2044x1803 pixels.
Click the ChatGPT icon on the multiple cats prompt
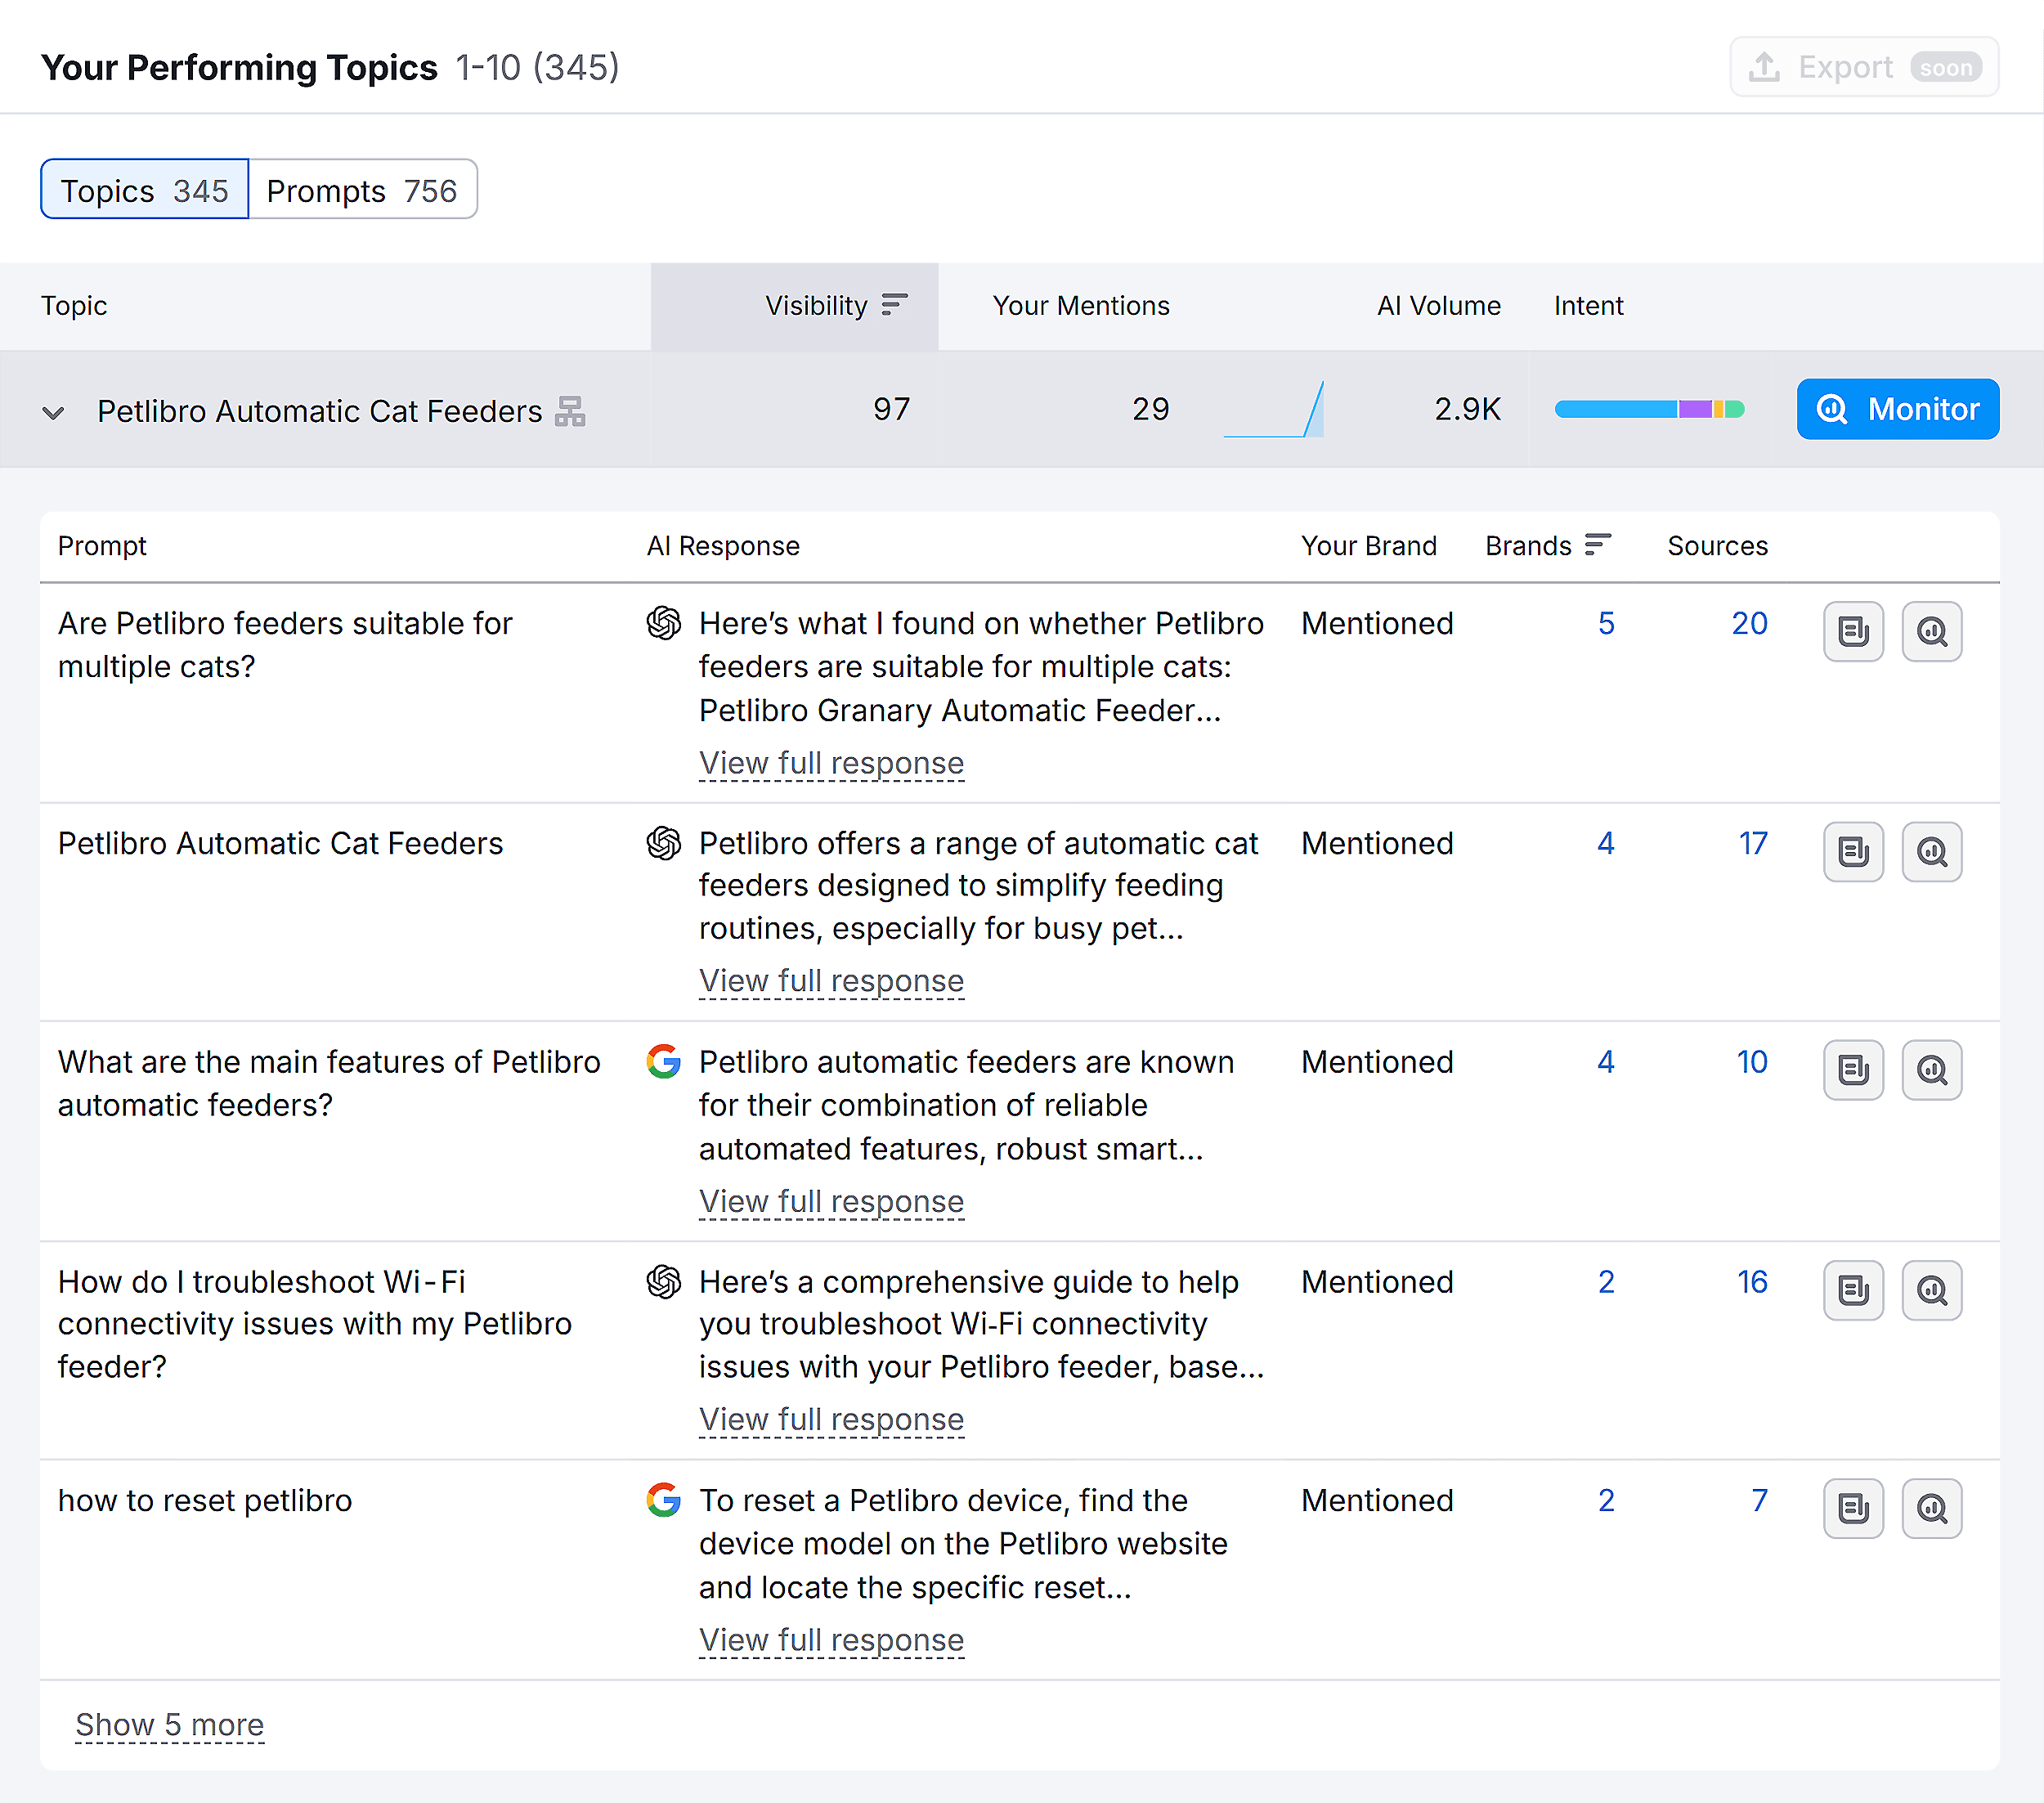663,623
